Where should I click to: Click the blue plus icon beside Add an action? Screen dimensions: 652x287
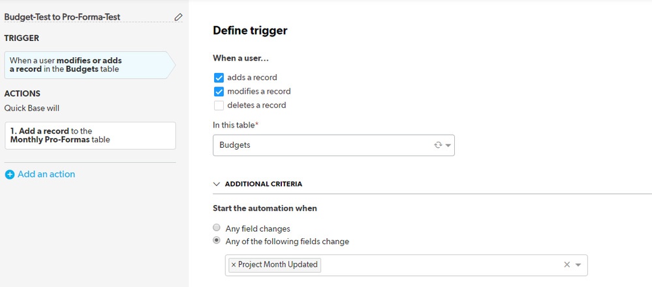pyautogui.click(x=10, y=174)
